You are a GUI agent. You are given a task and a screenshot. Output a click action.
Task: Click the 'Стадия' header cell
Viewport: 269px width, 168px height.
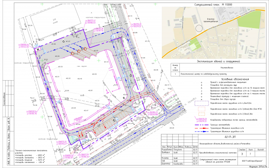pyautogui.click(x=242, y=150)
